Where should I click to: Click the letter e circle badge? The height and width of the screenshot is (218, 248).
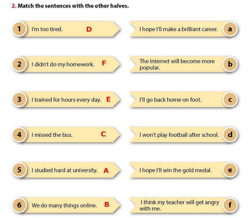click(x=230, y=170)
